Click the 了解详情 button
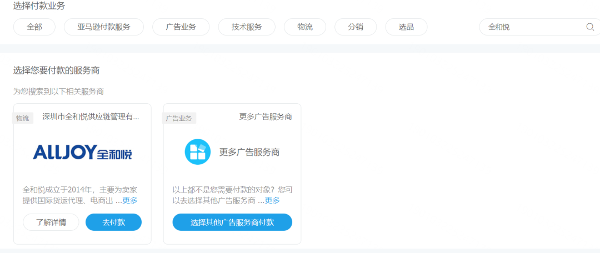The width and height of the screenshot is (600, 253). 51,222
